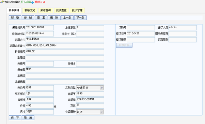Click the disabled 新增验收 button
The height and width of the screenshot is (124, 205).
point(124,45)
